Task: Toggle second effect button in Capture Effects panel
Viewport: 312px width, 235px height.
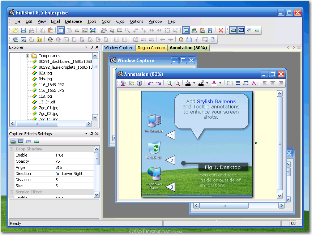Action: click(x=21, y=141)
